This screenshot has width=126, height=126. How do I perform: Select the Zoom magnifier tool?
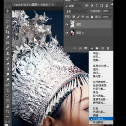(8, 111)
